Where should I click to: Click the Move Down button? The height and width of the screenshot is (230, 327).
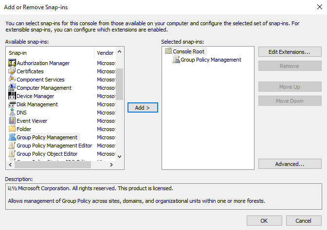tap(290, 101)
